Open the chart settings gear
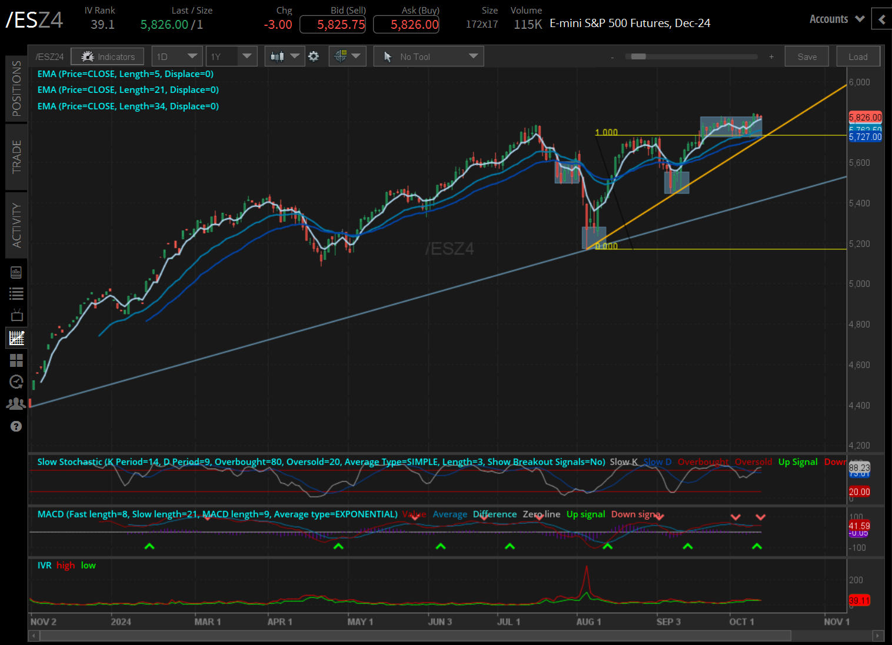892x645 pixels. coord(314,56)
